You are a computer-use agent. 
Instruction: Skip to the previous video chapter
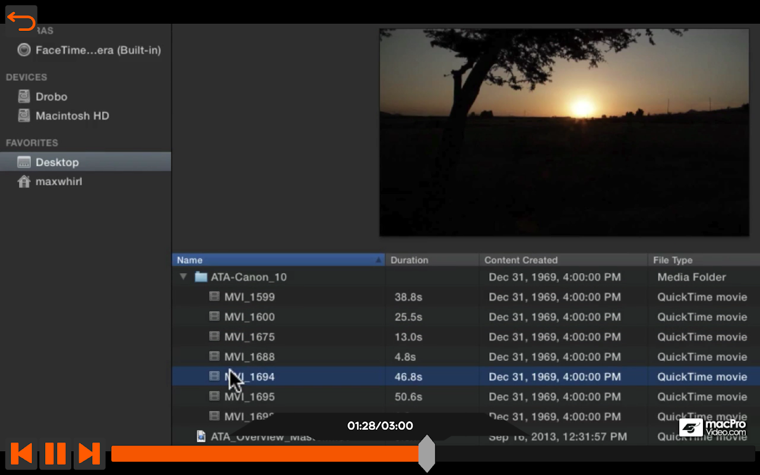tap(21, 454)
